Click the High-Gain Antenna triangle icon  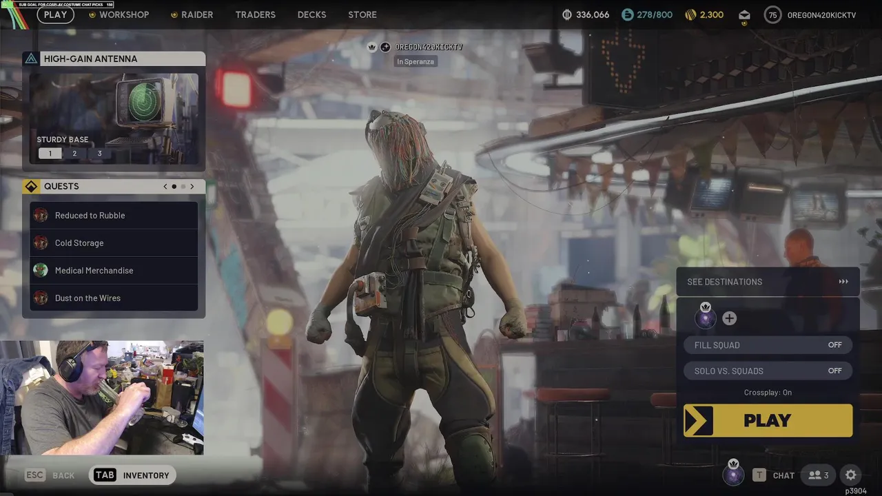(x=31, y=59)
